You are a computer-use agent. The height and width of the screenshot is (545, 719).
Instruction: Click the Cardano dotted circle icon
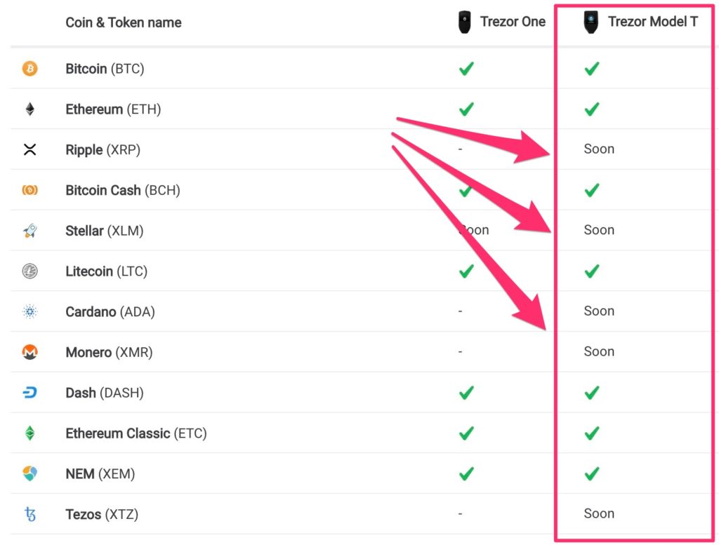[x=29, y=312]
